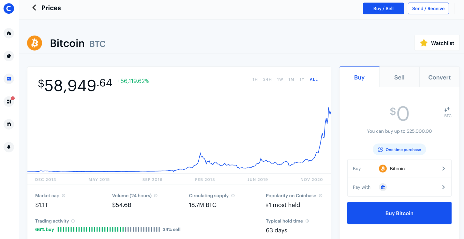Switch to the Convert tab
The width and height of the screenshot is (464, 239).
coord(439,77)
